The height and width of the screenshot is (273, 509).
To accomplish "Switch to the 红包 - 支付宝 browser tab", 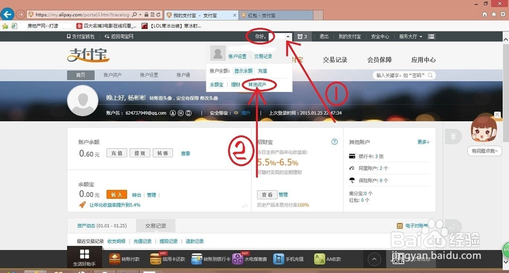I will click(x=276, y=15).
